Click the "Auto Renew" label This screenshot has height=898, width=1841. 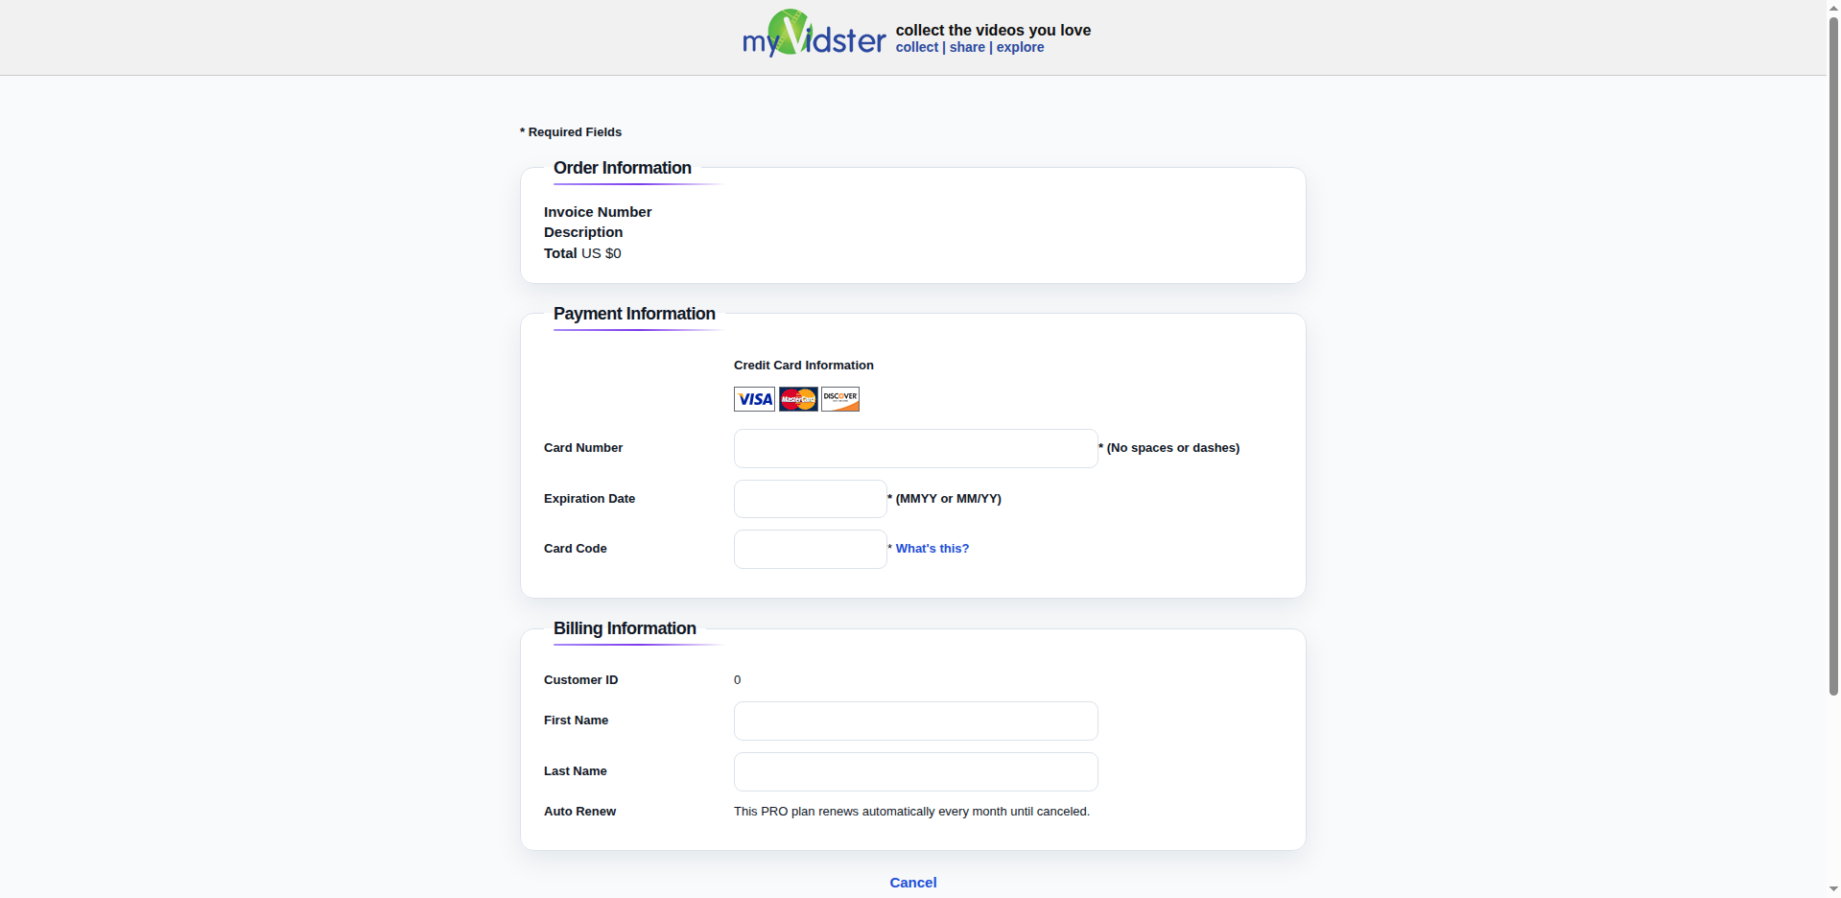[x=579, y=812]
